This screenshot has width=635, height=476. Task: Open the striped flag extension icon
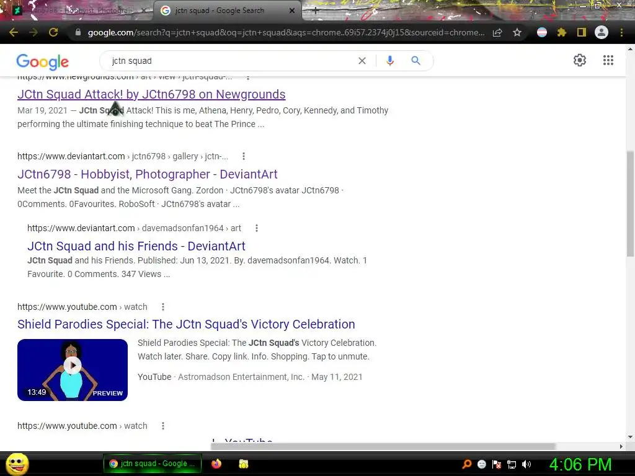[x=542, y=32]
